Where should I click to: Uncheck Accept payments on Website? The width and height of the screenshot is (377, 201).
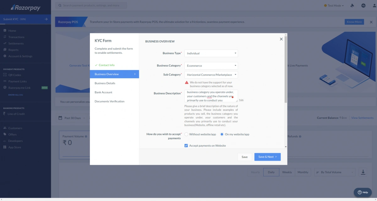click(187, 146)
